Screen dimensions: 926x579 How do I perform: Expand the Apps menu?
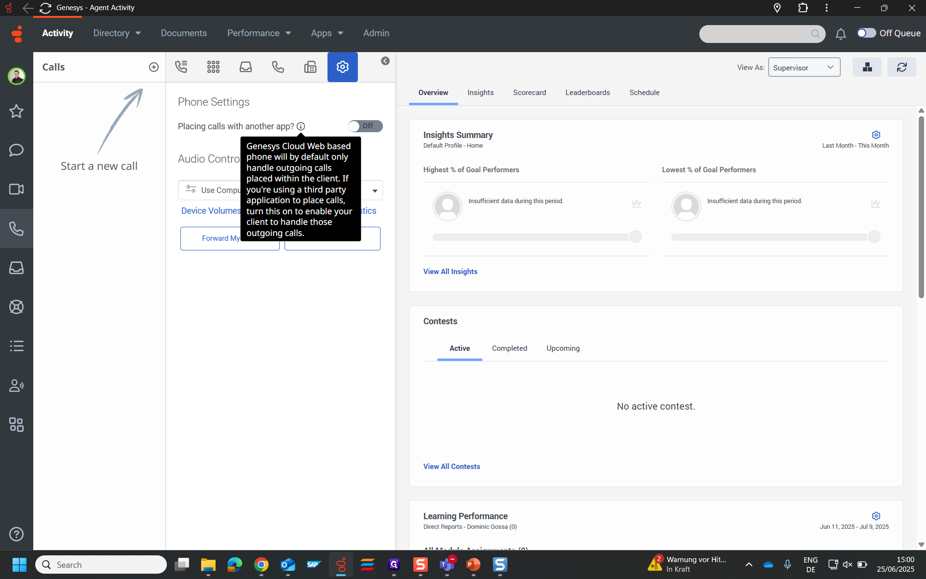327,33
